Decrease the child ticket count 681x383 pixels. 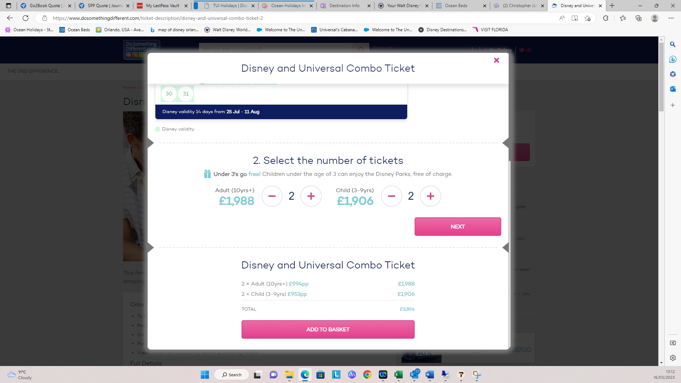392,196
